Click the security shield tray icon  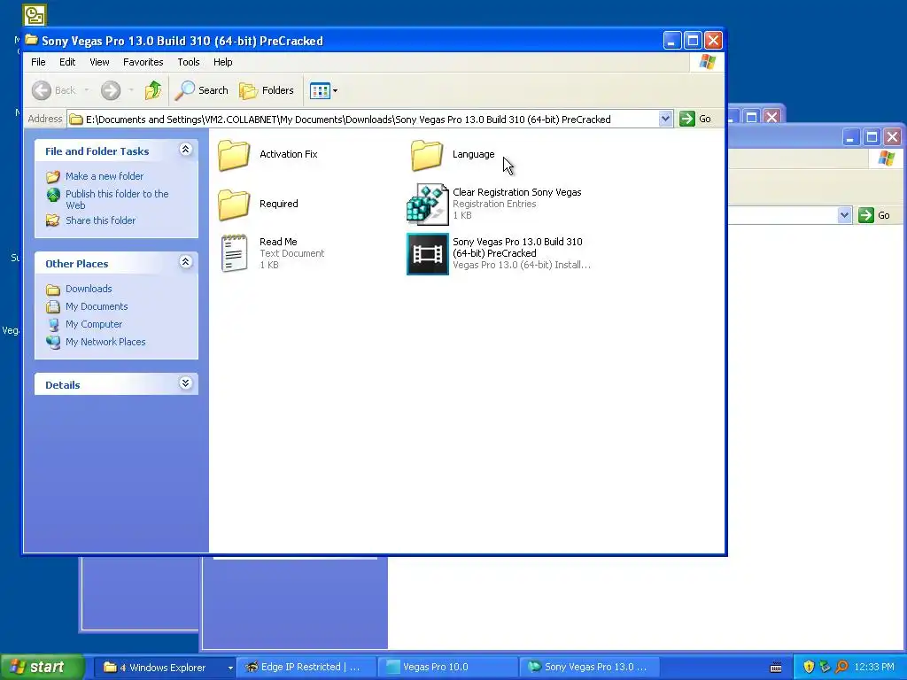click(809, 668)
